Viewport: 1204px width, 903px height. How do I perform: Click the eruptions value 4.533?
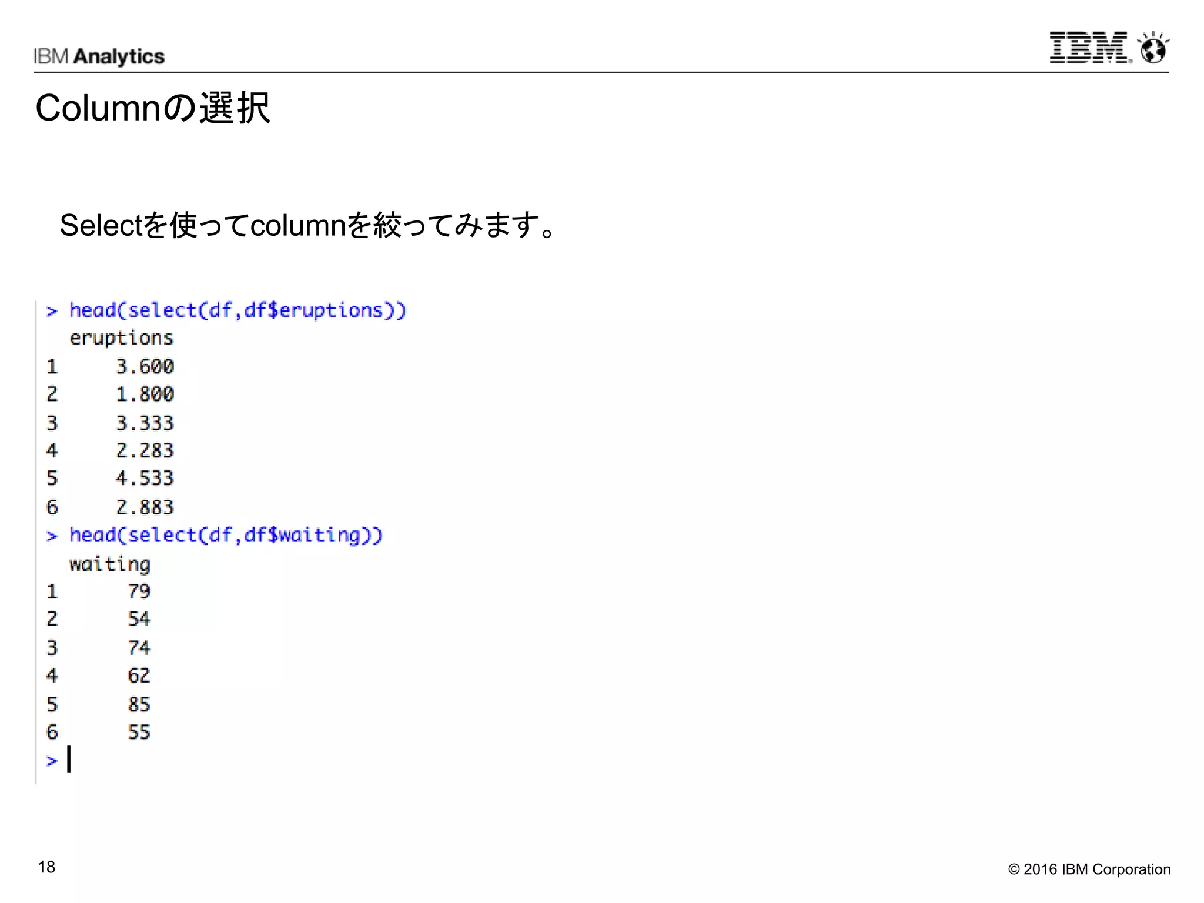point(145,478)
